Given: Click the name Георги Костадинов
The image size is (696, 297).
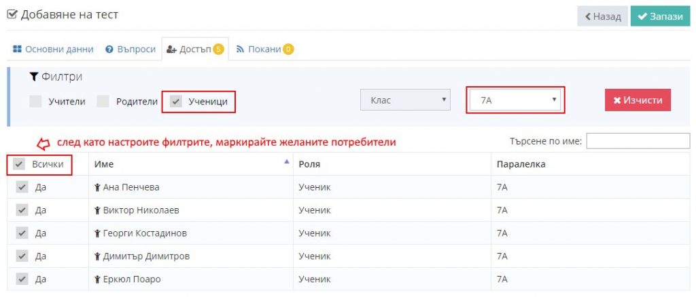Looking at the screenshot, I should [x=145, y=234].
